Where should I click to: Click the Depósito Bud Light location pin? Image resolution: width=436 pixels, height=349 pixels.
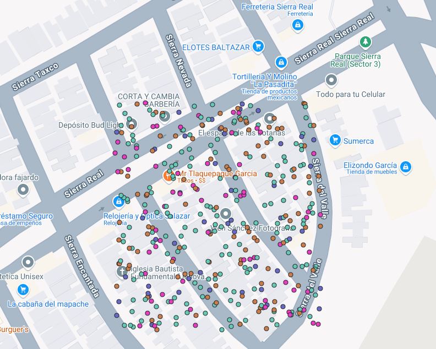(x=132, y=125)
